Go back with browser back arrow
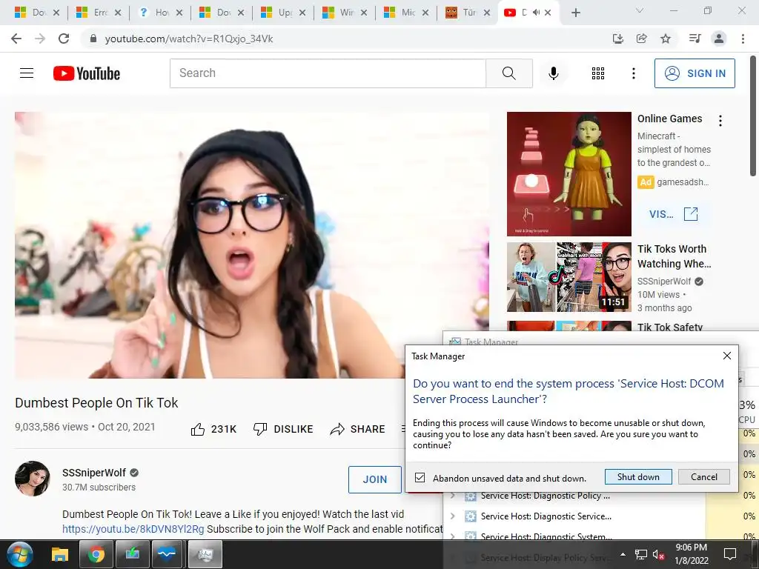This screenshot has width=759, height=569. tap(16, 39)
